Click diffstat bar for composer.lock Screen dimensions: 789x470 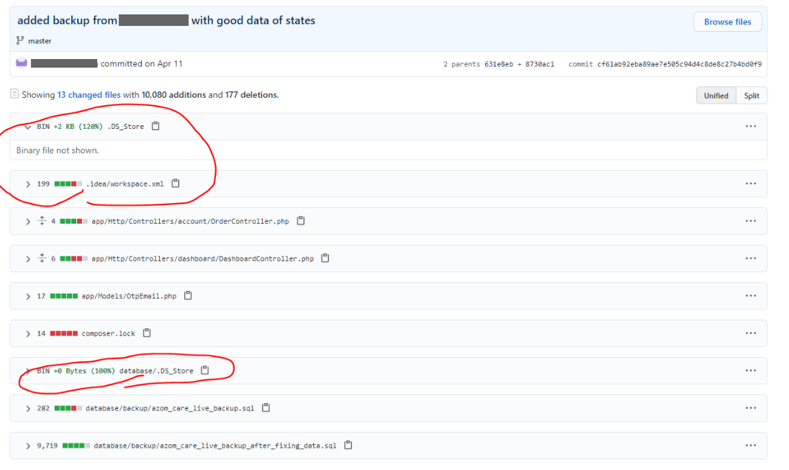[x=64, y=333]
